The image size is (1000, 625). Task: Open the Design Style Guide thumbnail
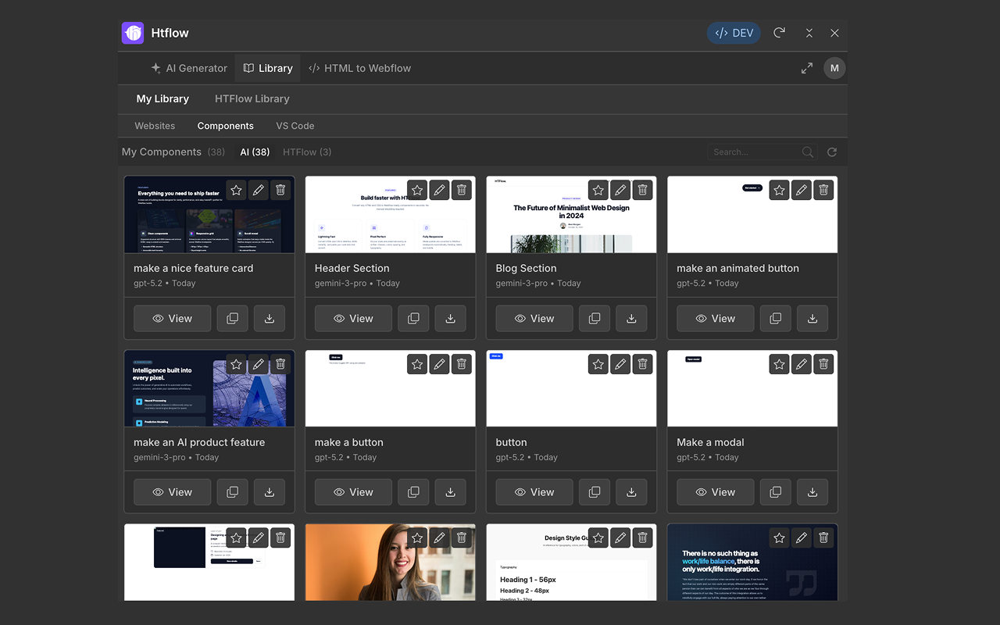571,562
